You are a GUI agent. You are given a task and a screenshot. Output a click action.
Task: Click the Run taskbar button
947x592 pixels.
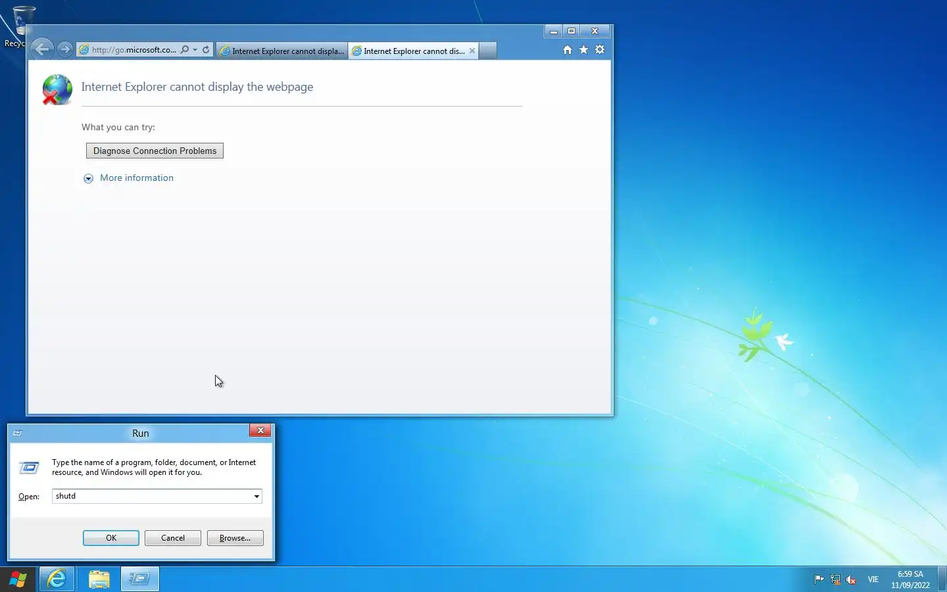point(139,579)
